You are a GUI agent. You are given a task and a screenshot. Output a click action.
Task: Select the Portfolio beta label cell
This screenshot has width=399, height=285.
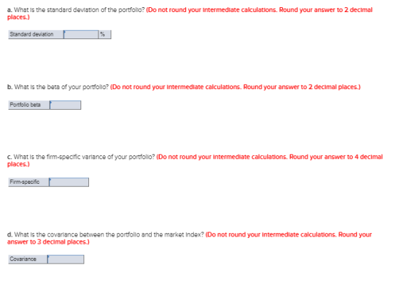click(x=28, y=105)
